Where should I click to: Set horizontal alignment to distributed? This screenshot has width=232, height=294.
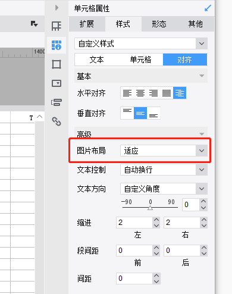(167, 93)
